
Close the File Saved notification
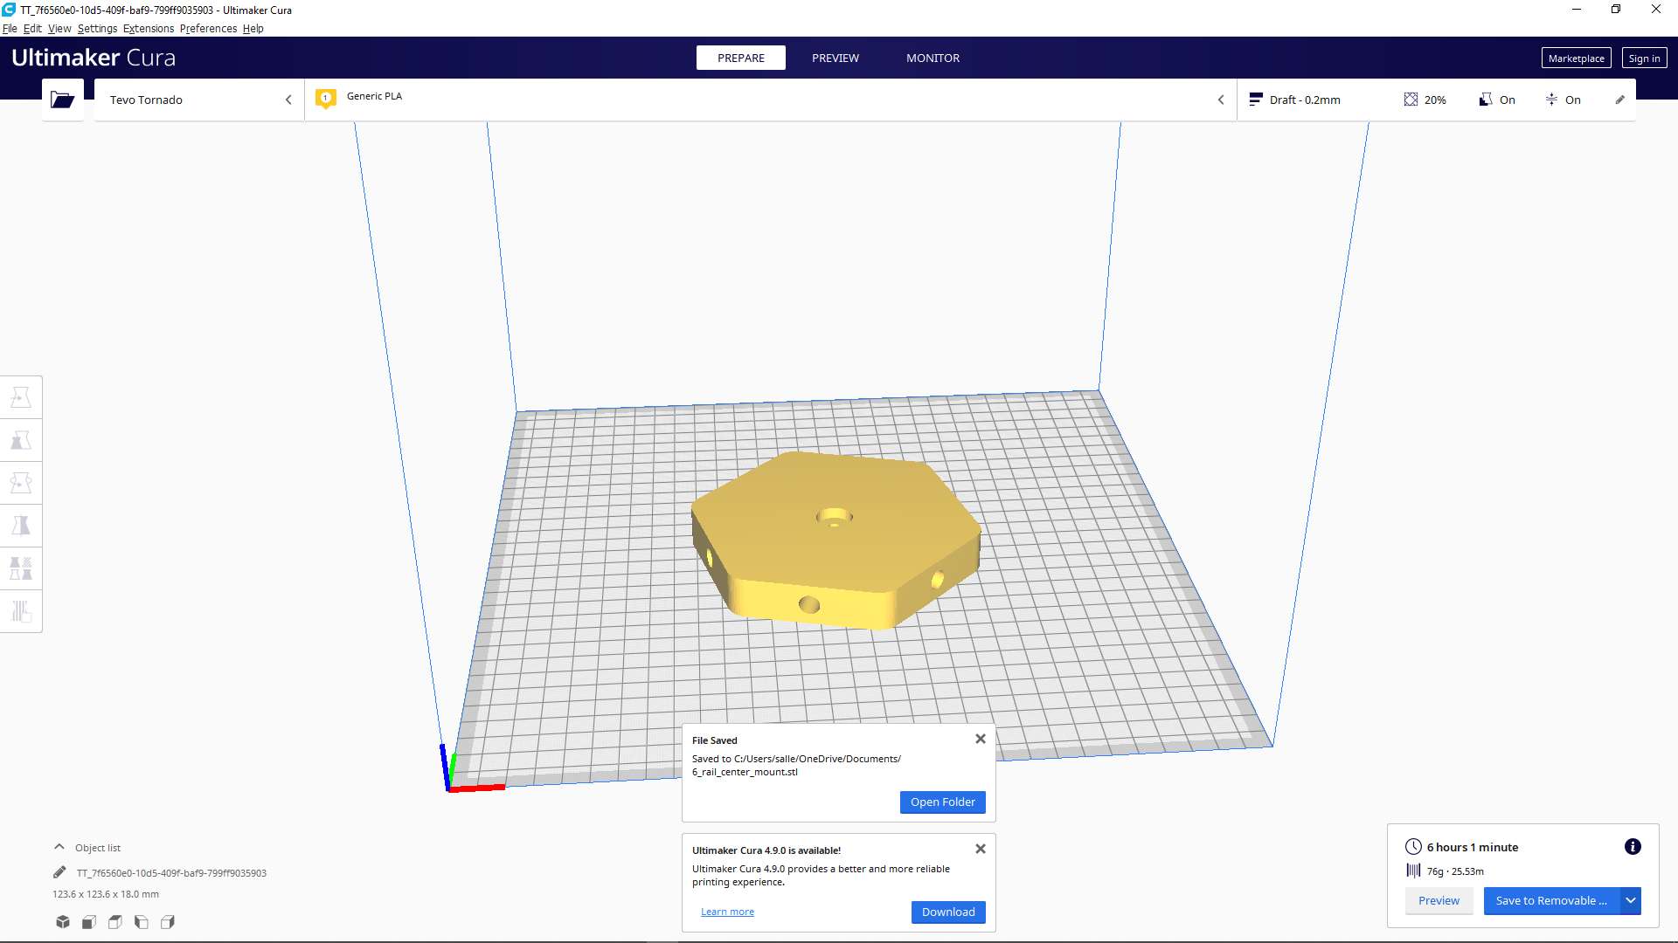(981, 739)
